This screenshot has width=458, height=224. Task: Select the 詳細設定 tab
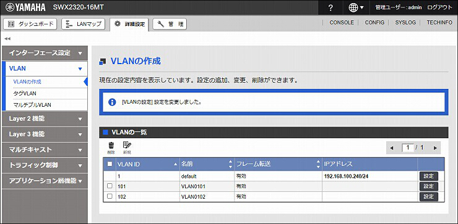[x=129, y=25]
